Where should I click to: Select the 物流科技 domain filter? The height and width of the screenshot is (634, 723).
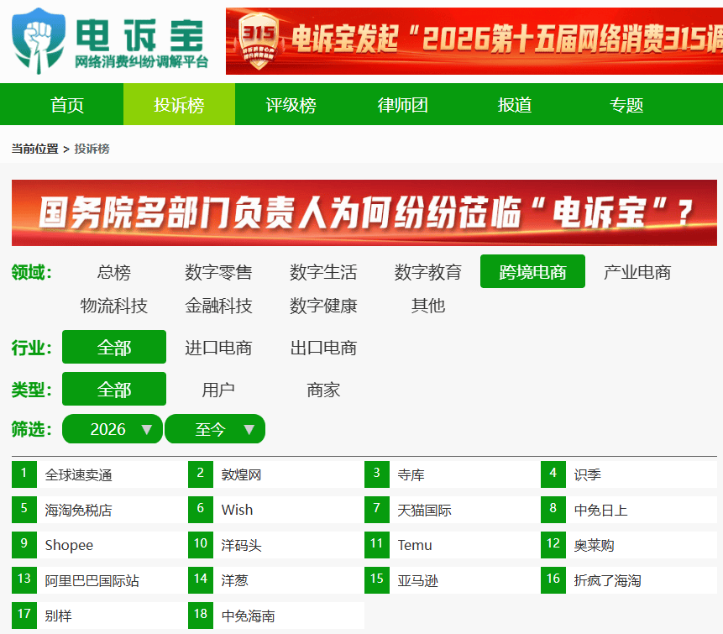coord(114,305)
